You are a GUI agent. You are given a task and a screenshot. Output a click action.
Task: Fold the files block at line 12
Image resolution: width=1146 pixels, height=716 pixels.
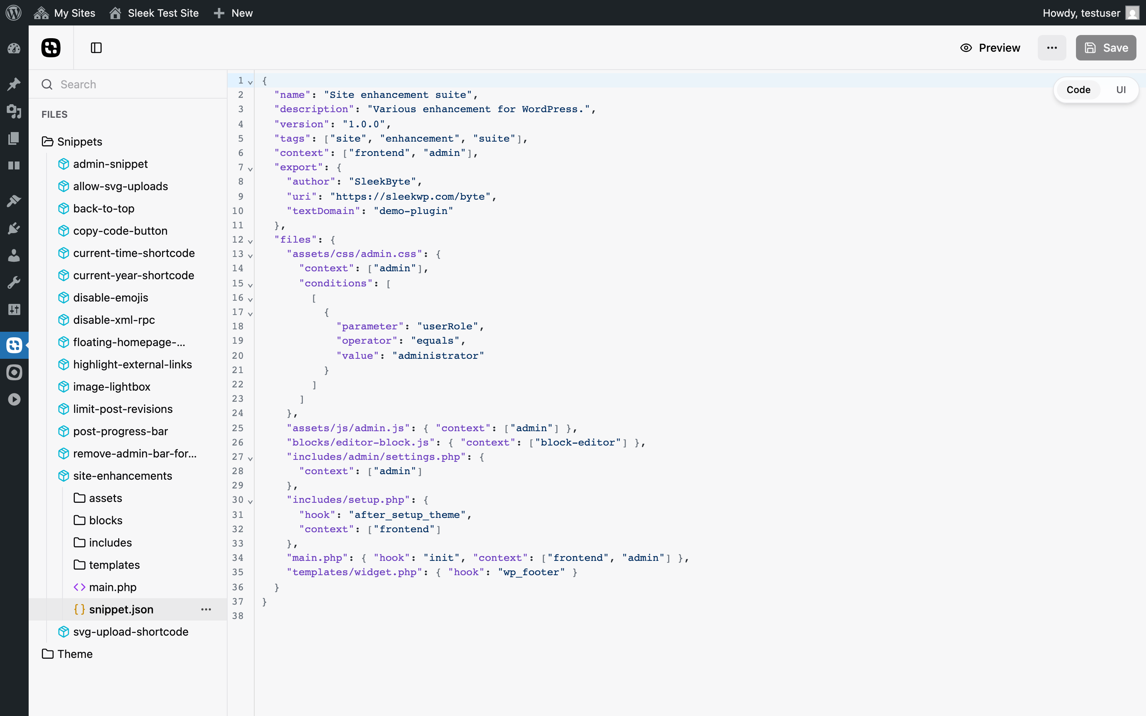coord(251,241)
